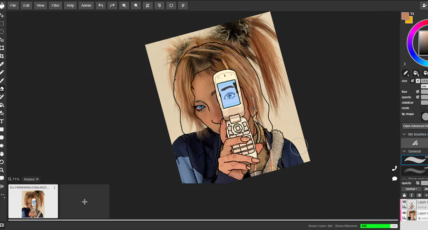Select the Lasso selection tool
The width and height of the screenshot is (428, 230).
[1, 40]
